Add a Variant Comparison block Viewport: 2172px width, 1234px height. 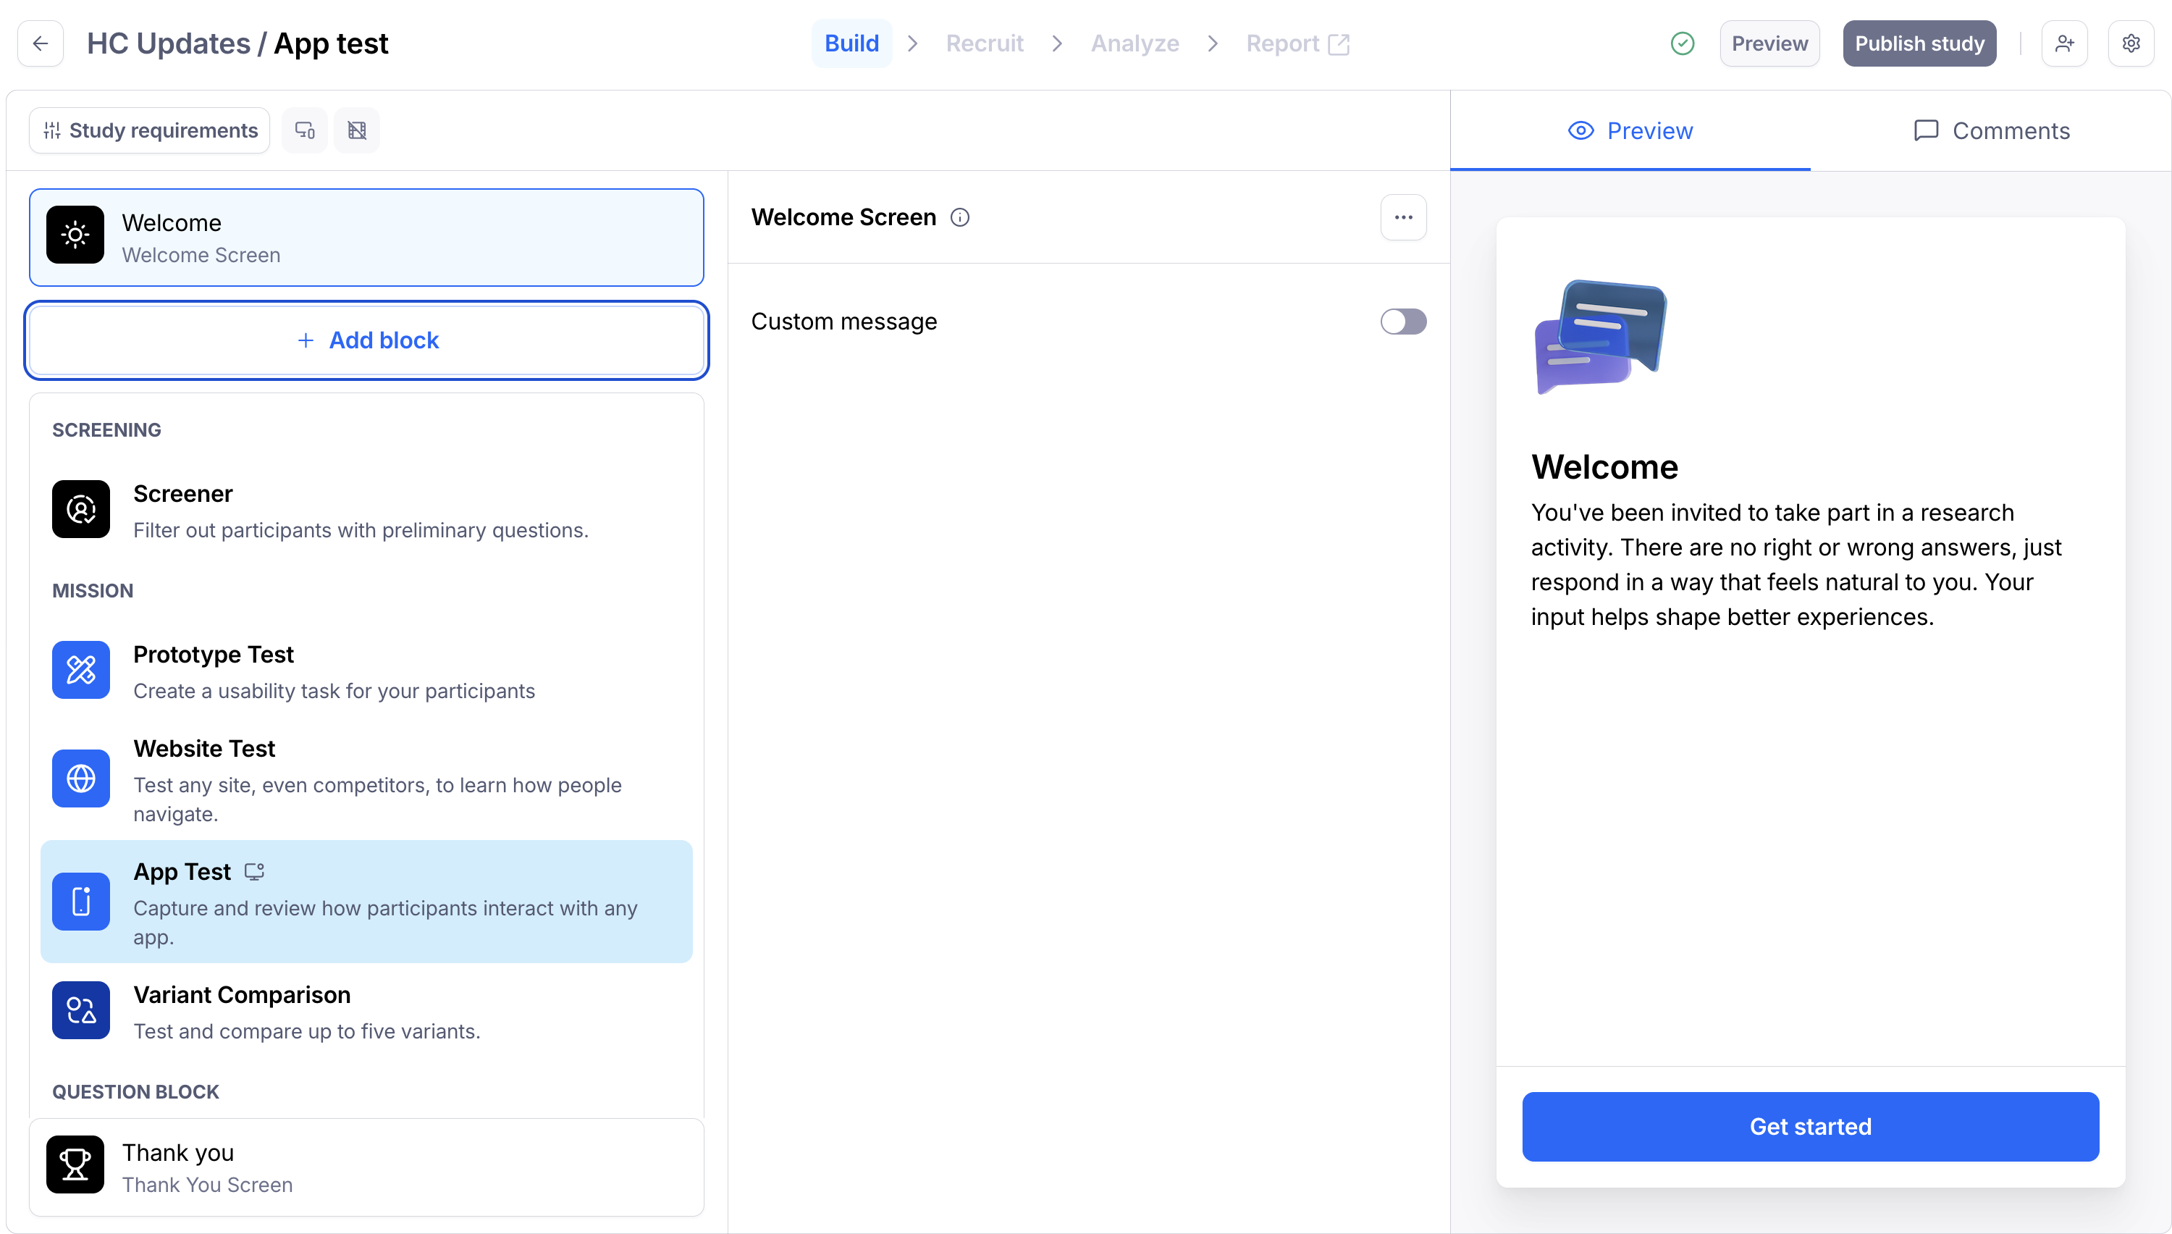click(x=367, y=1012)
